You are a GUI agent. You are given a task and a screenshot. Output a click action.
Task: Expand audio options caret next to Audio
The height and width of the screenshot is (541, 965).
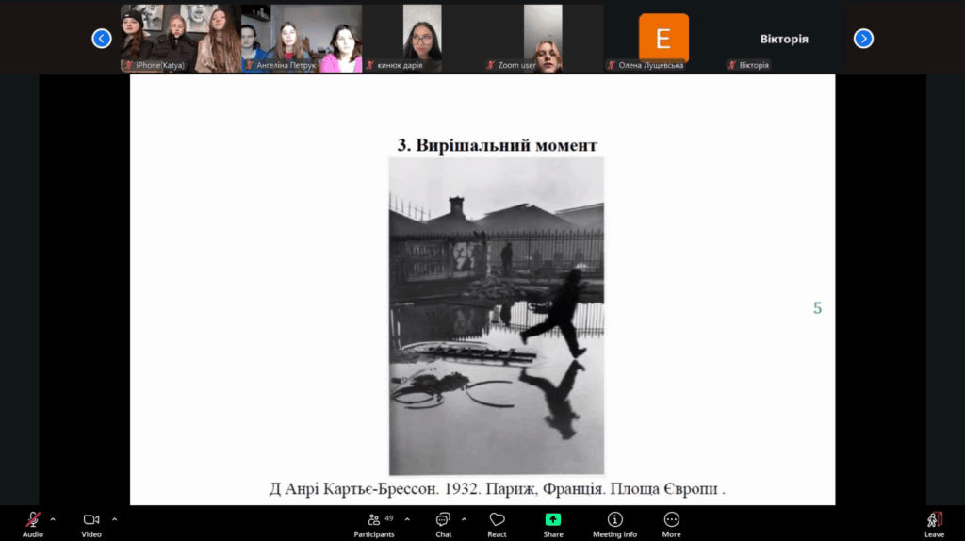pyautogui.click(x=53, y=518)
